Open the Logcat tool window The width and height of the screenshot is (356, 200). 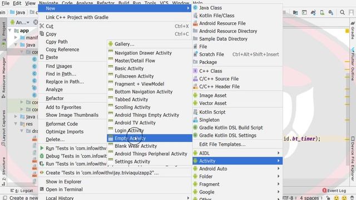coord(22,191)
